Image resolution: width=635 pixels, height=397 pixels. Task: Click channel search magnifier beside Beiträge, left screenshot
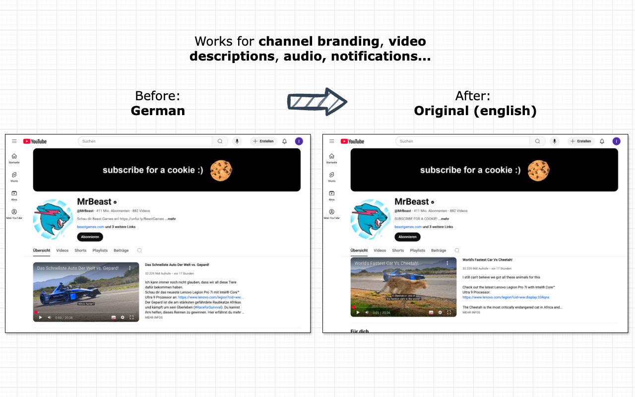(x=139, y=251)
